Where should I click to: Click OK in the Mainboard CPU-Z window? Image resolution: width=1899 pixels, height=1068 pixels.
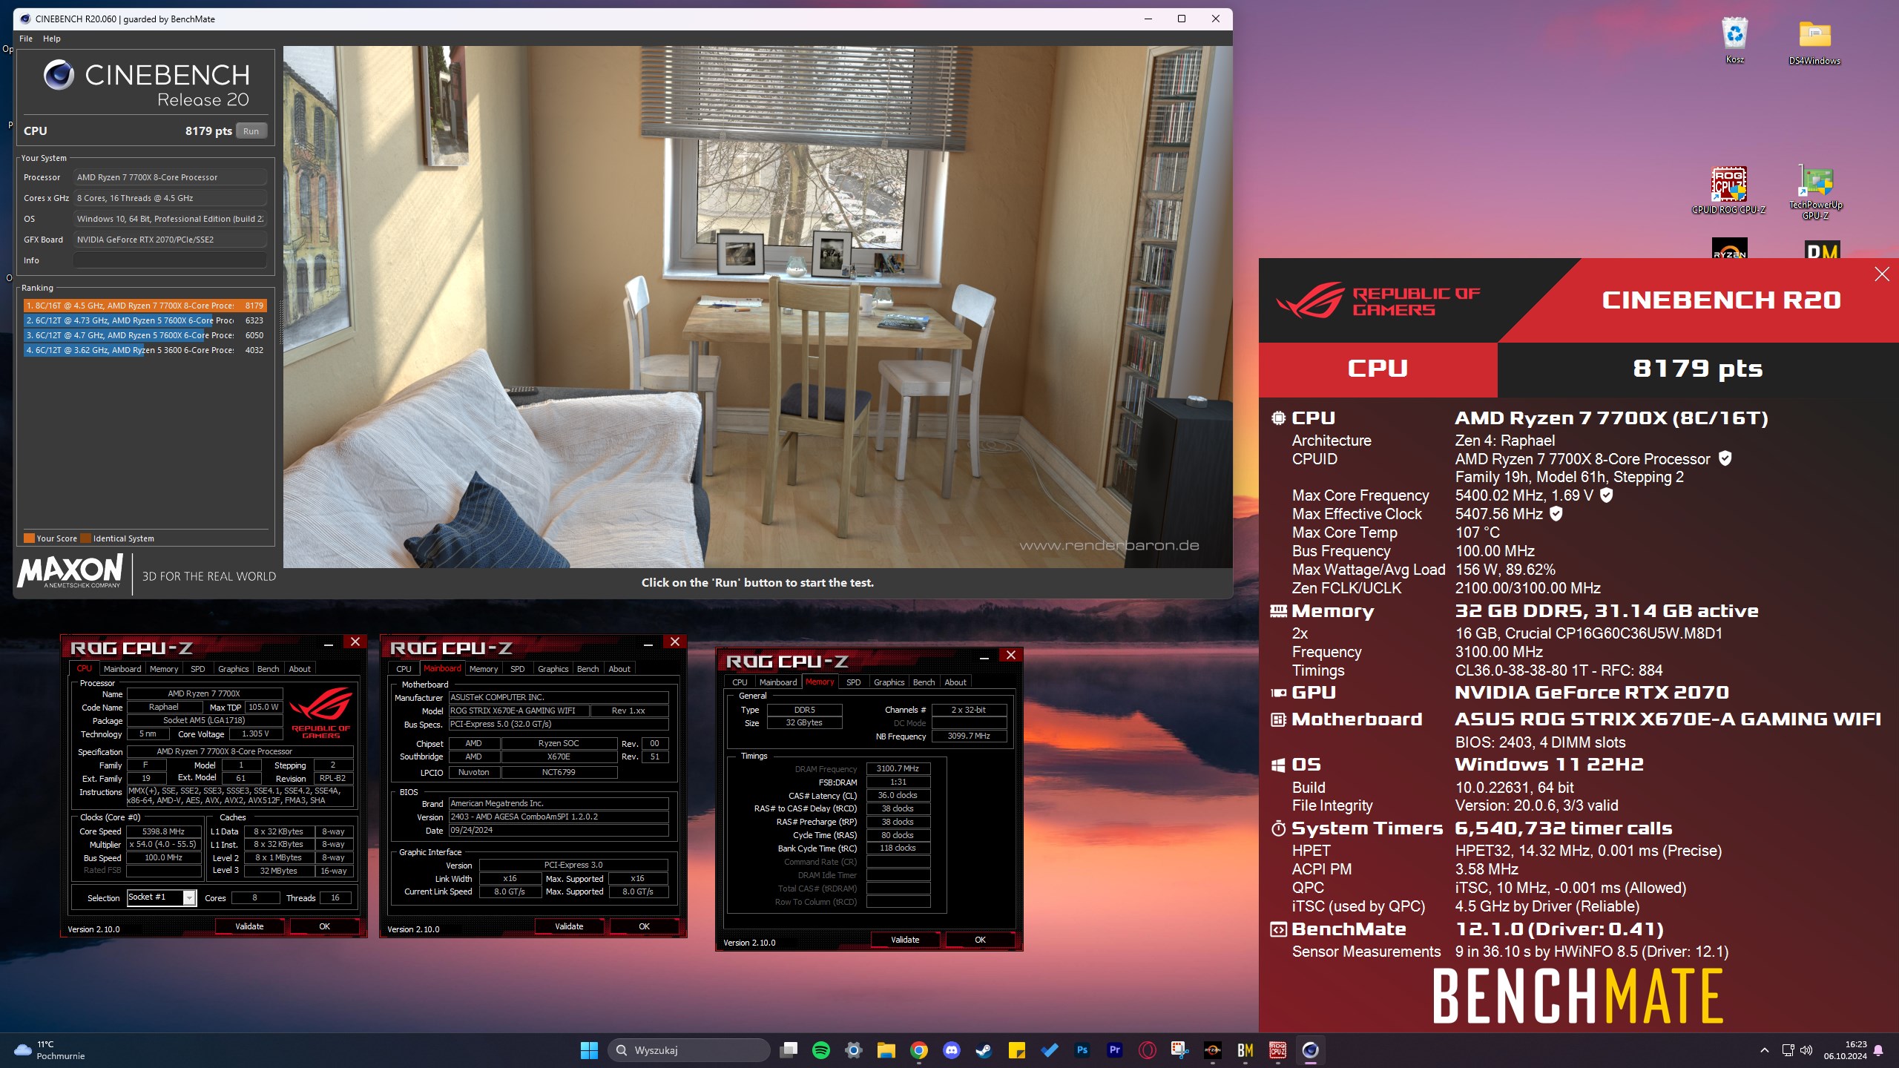644,926
